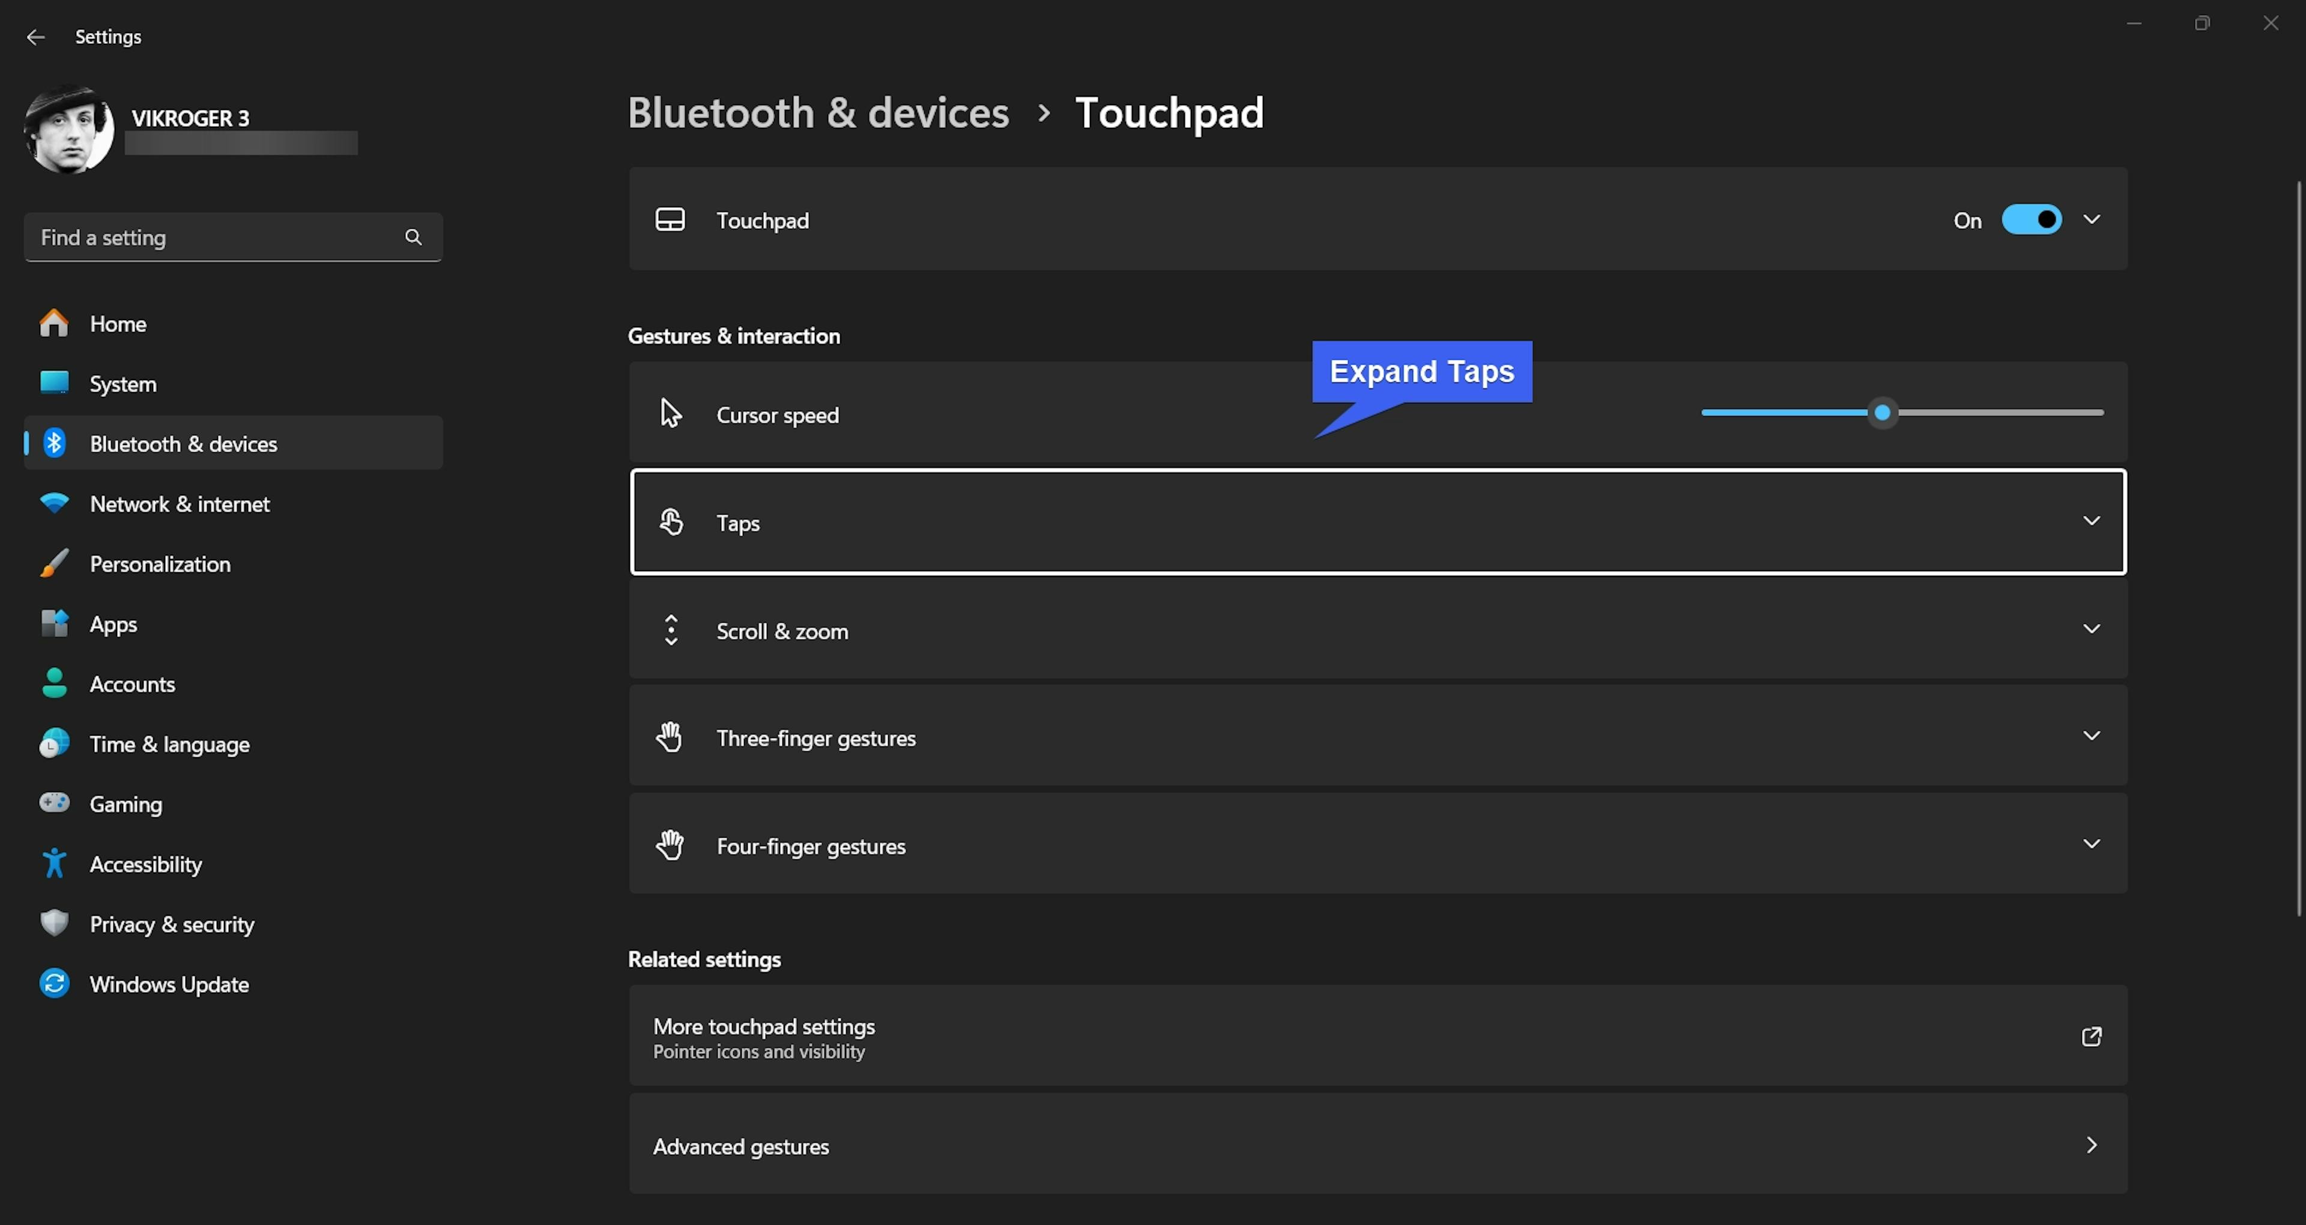Viewport: 2306px width, 1225px height.
Task: Go to Personalization in sidebar
Action: (159, 564)
